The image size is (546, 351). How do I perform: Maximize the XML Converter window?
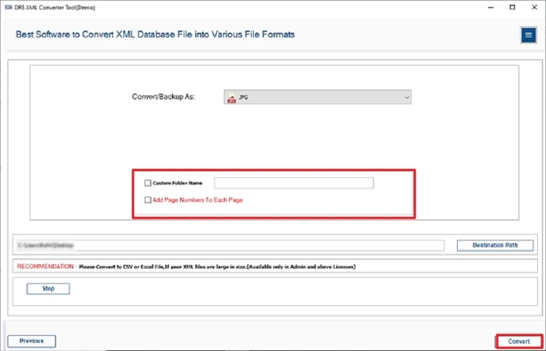[x=512, y=8]
